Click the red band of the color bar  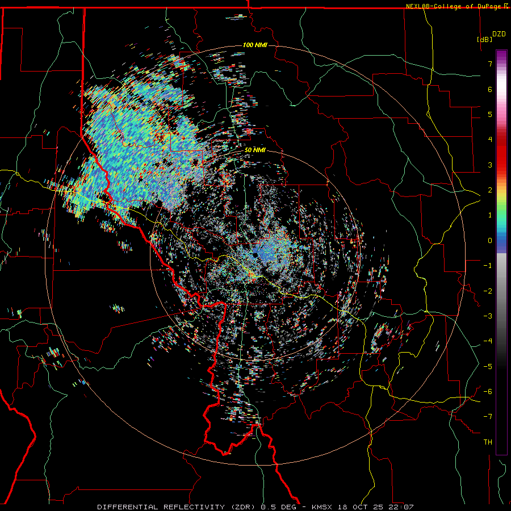click(501, 157)
